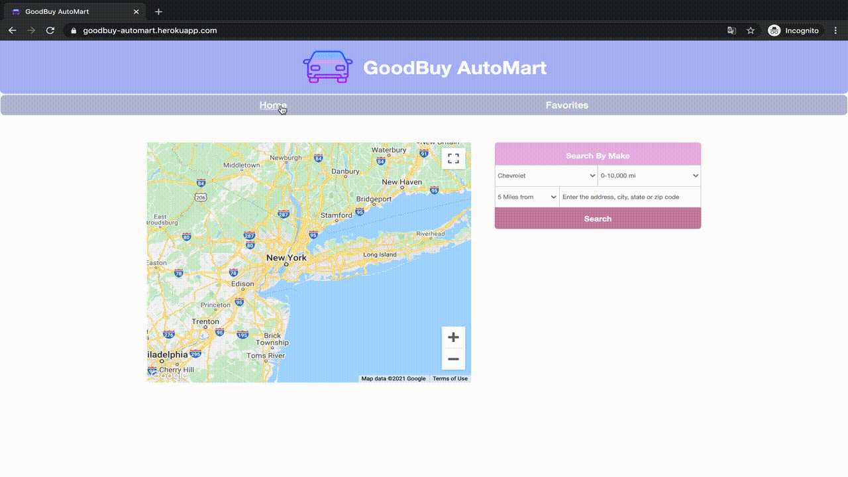
Task: Open Chrome's three-dot menu
Action: 835,30
